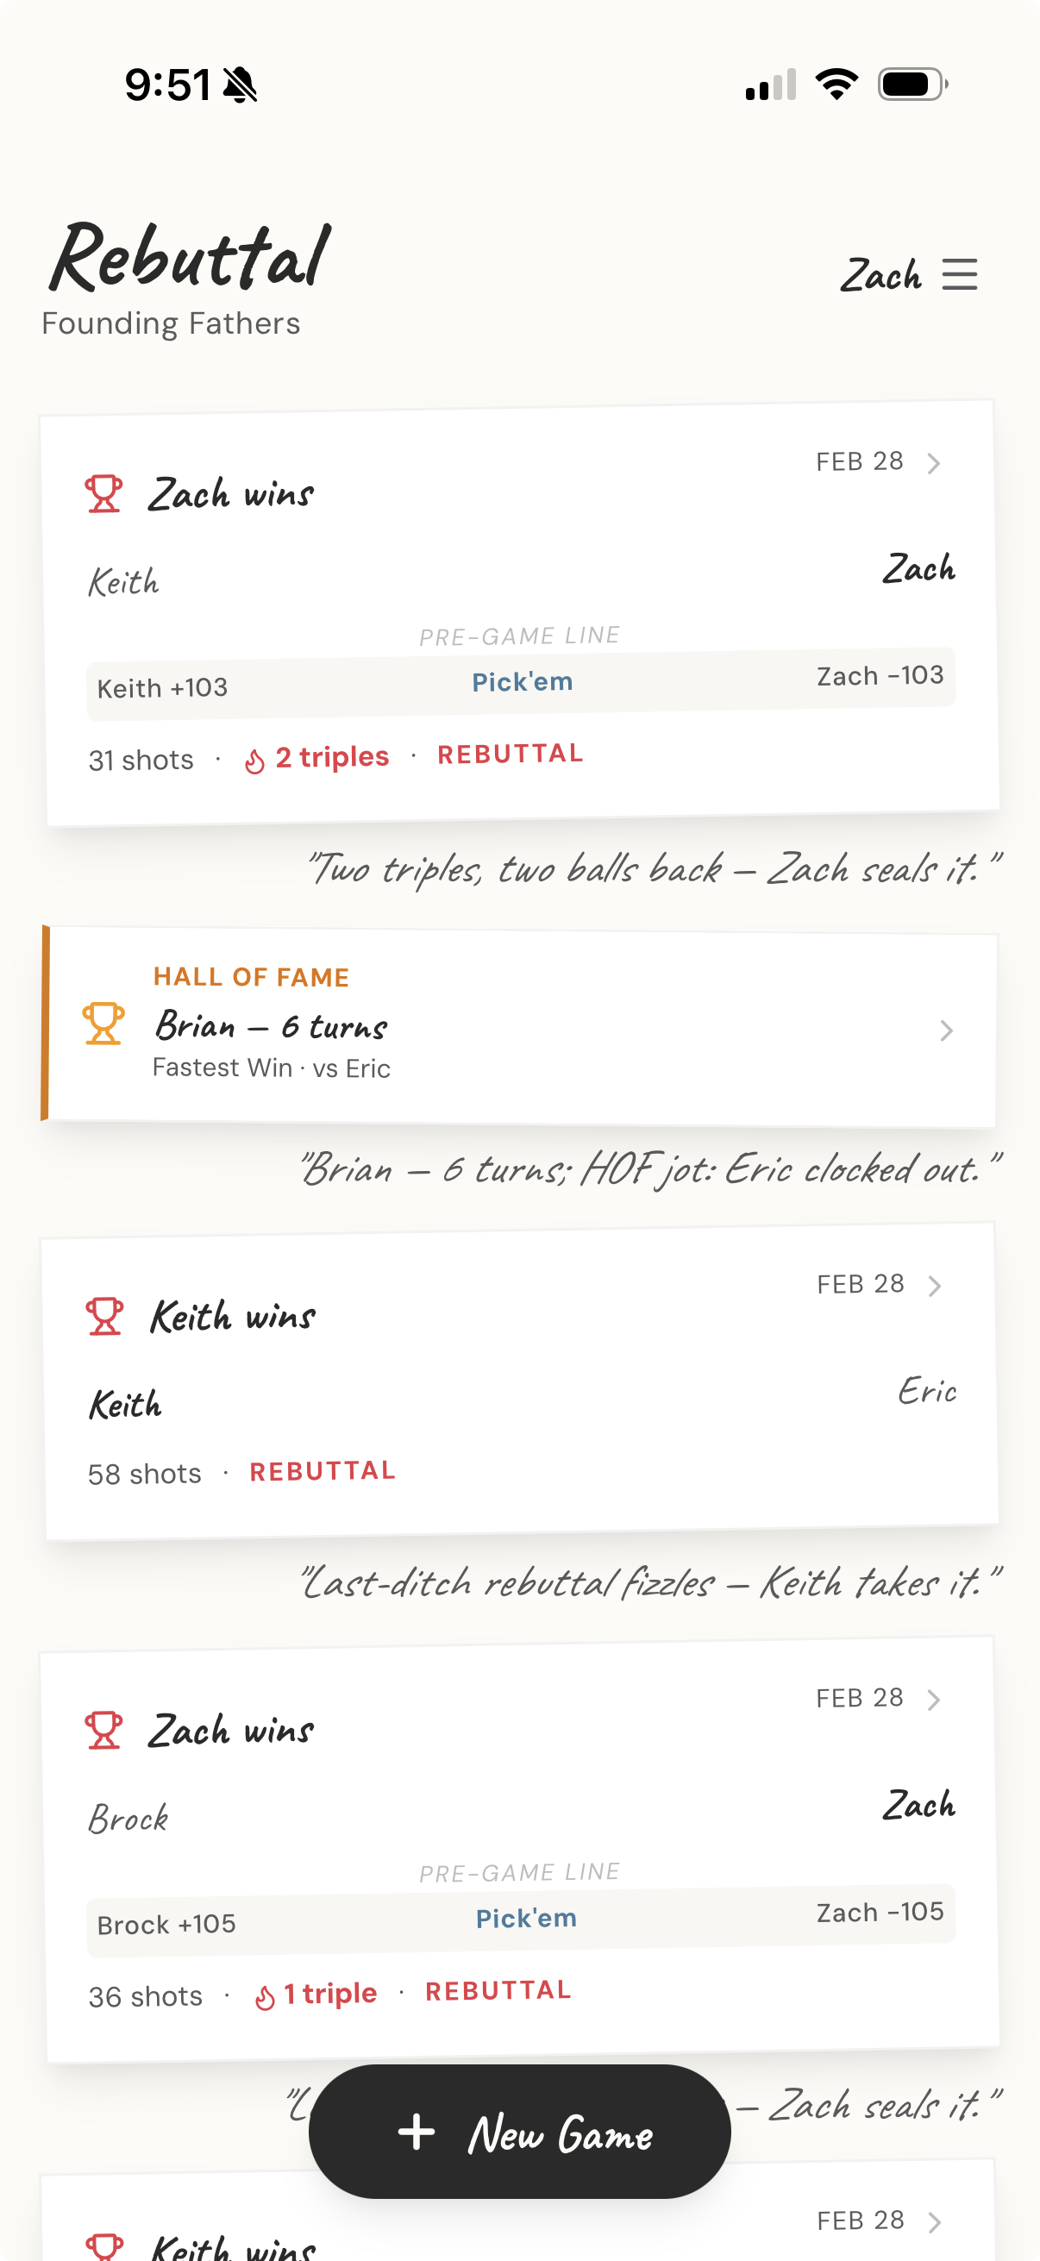Click the red trophy beside first Zach wins

click(x=103, y=493)
